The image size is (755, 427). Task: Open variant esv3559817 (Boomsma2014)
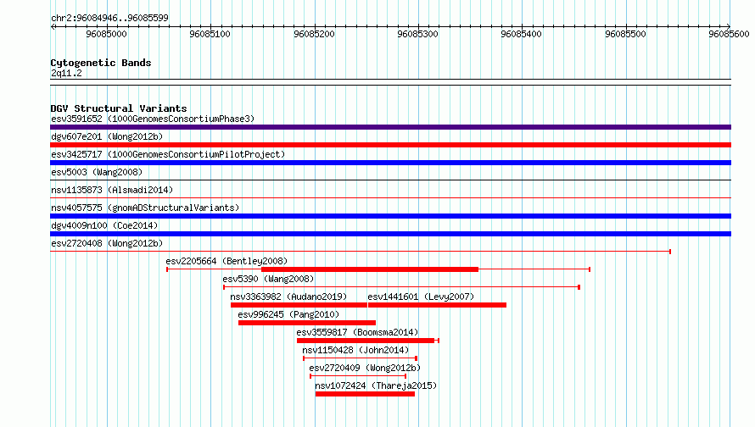(x=357, y=332)
